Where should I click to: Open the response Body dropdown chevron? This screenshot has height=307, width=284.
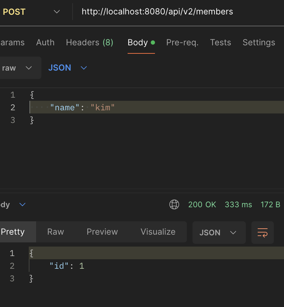22,204
